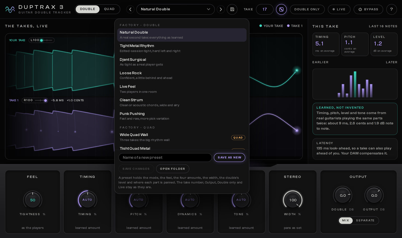Choose the Djent Surgical preset
Screen dimensions: 402x238
pos(182,62)
